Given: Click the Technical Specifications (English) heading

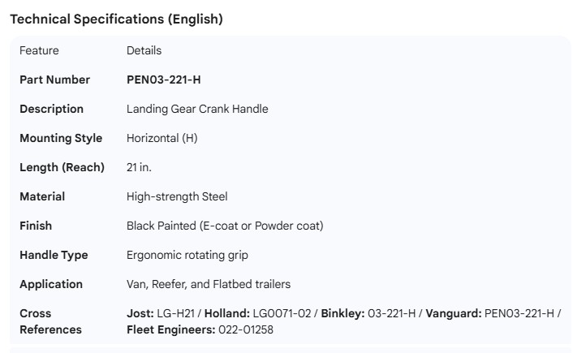Looking at the screenshot, I should pyautogui.click(x=116, y=19).
